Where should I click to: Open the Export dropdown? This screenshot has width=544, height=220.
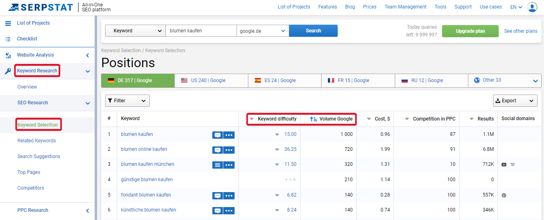[x=515, y=101]
